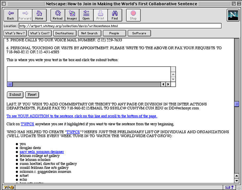
Task: Submit the sentence form
Action: [15, 95]
